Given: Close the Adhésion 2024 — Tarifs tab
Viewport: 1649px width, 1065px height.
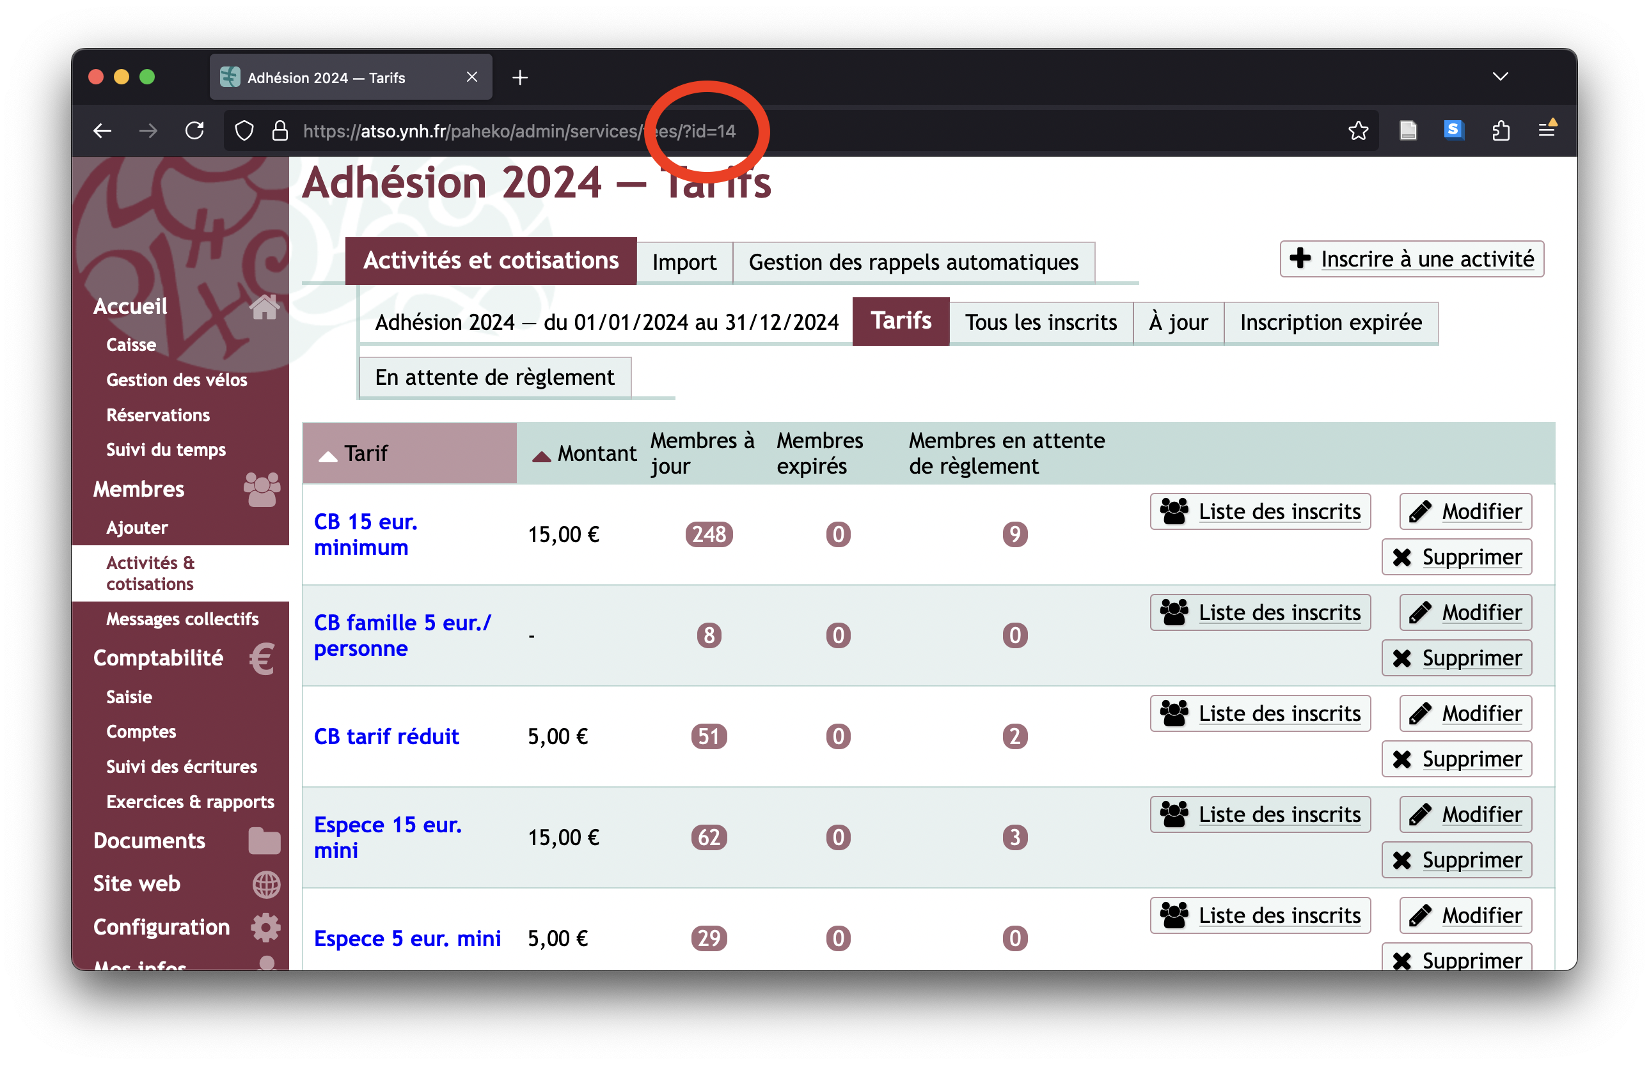Looking at the screenshot, I should pyautogui.click(x=472, y=77).
